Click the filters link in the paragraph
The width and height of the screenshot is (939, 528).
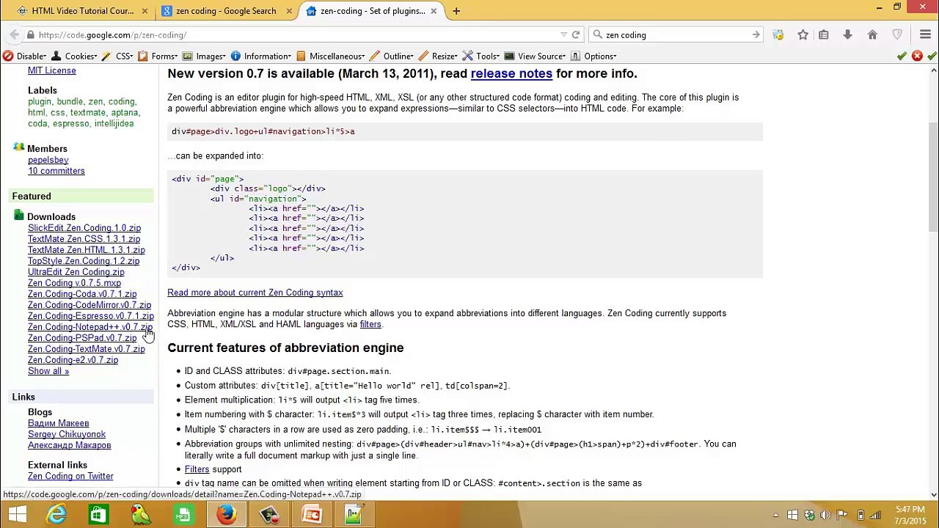pos(370,324)
